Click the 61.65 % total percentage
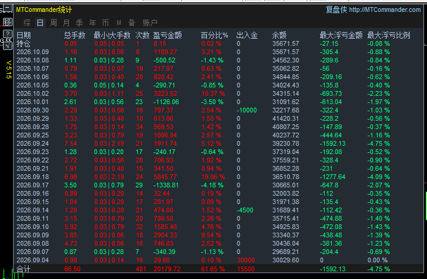Image resolution: width=427 pixels, height=279 pixels. coord(213,269)
